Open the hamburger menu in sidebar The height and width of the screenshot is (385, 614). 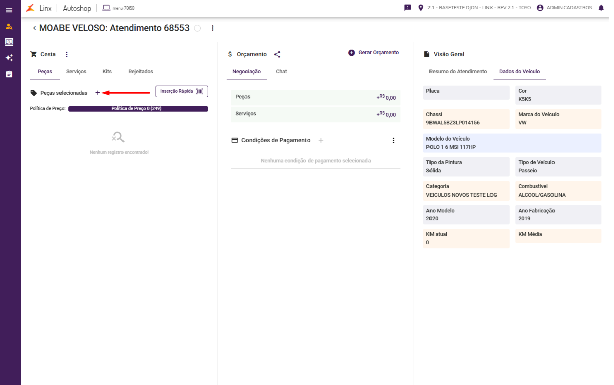[x=9, y=10]
